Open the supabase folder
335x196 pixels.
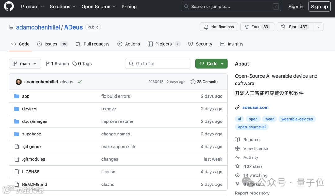(x=31, y=134)
